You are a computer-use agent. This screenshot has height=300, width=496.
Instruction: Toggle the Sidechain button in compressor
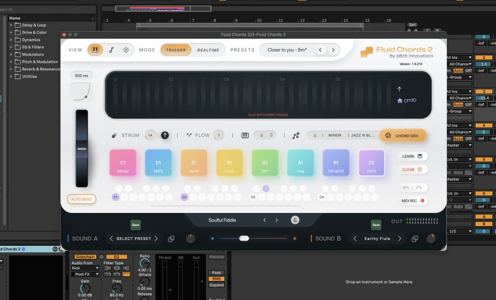(85, 257)
